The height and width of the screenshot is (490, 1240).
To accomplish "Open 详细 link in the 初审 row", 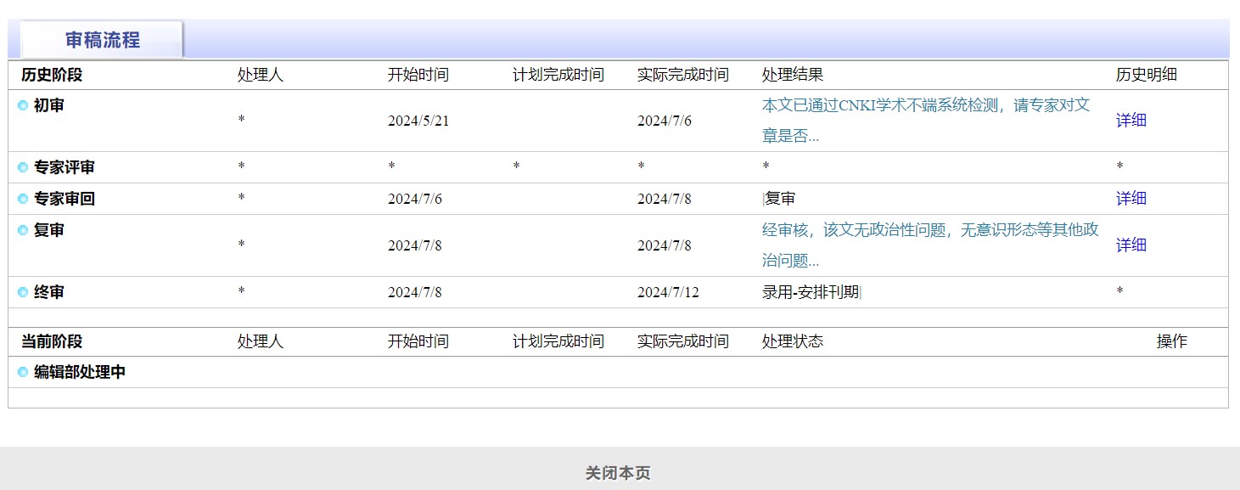I will click(1131, 121).
